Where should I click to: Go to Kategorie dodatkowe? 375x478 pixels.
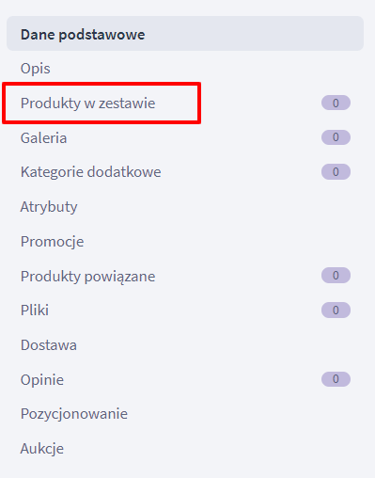point(185,172)
